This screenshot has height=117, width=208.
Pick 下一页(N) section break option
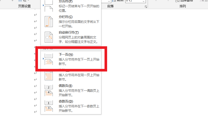click(x=66, y=55)
